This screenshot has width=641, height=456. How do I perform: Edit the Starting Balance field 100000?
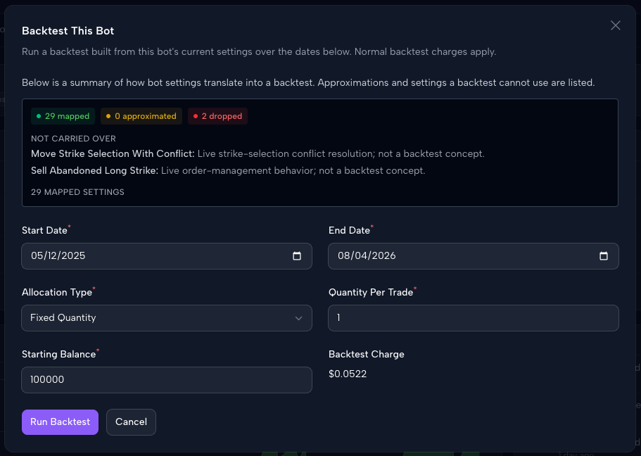click(x=167, y=380)
